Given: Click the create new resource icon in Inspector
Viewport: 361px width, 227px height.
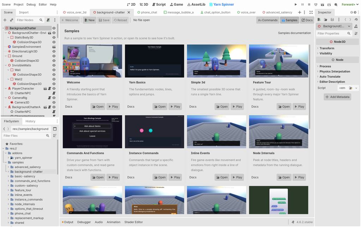Looking at the screenshot, I should pyautogui.click(x=319, y=20).
